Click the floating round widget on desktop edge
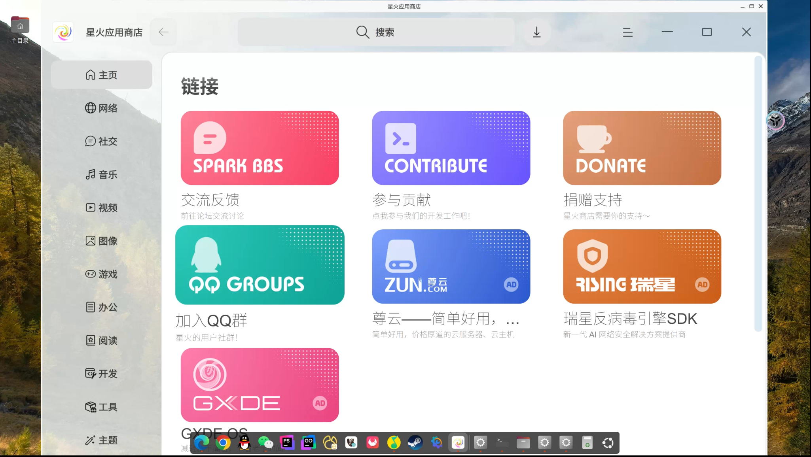 tap(775, 121)
